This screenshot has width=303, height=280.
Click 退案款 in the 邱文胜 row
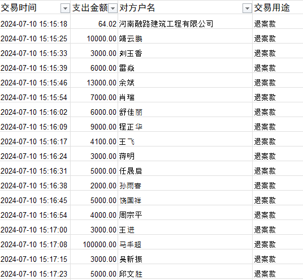point(265,274)
